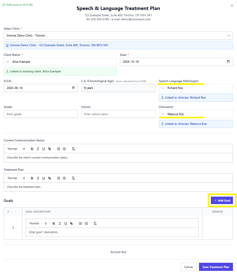Click the Add Goal button
Viewport: 237px width, 274px height.
[x=222, y=200]
